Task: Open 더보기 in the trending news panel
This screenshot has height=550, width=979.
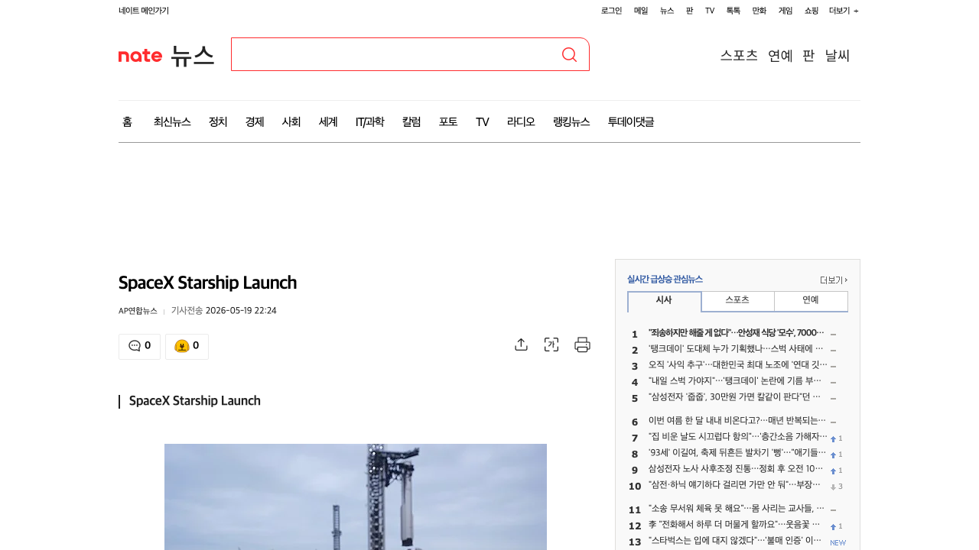Action: click(x=834, y=280)
